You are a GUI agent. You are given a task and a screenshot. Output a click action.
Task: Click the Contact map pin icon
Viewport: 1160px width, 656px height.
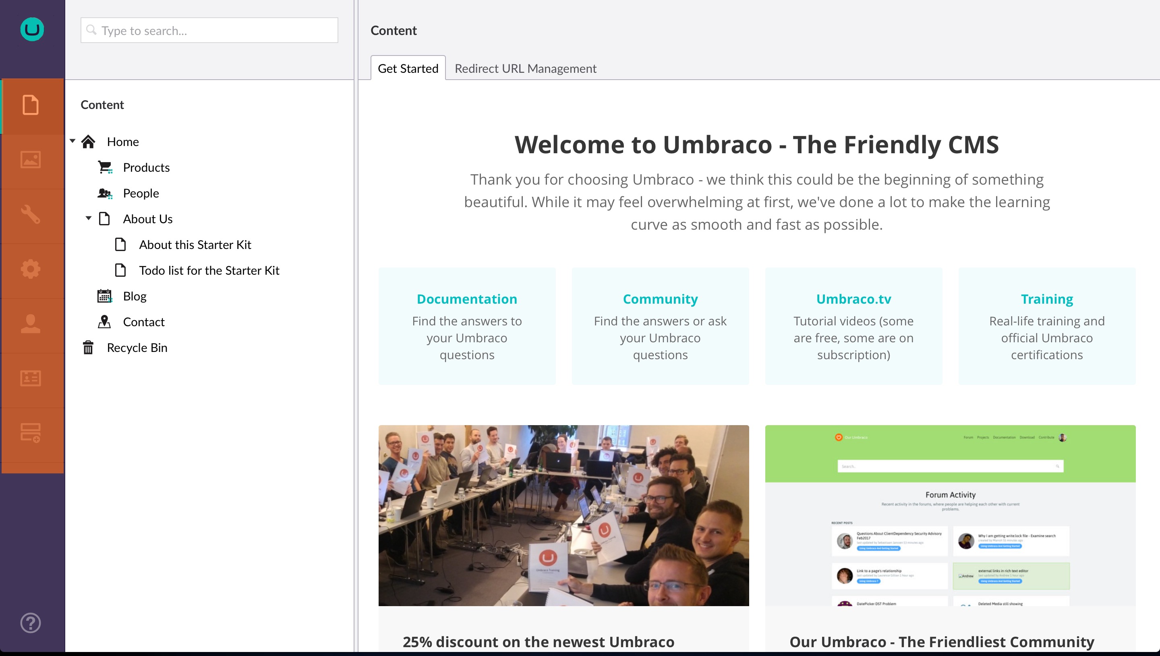tap(105, 322)
